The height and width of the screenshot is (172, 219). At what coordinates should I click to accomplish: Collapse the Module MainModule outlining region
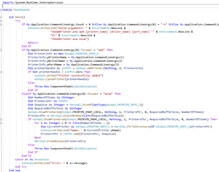(1, 10)
